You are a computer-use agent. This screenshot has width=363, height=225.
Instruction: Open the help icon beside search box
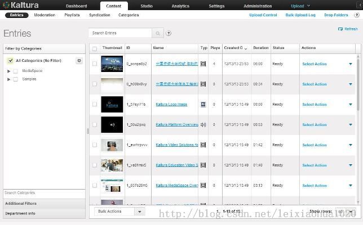169,33
